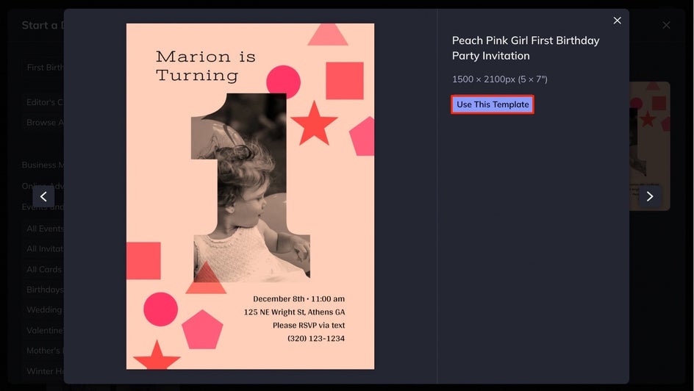Choose the Wedding subcategory
Viewport: 694px width, 391px height.
click(x=43, y=310)
